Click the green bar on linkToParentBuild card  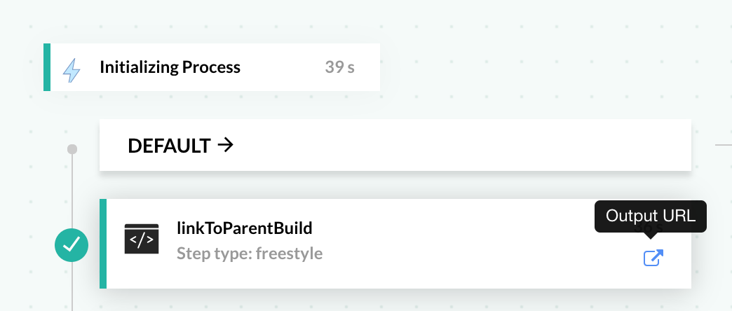[x=103, y=243]
